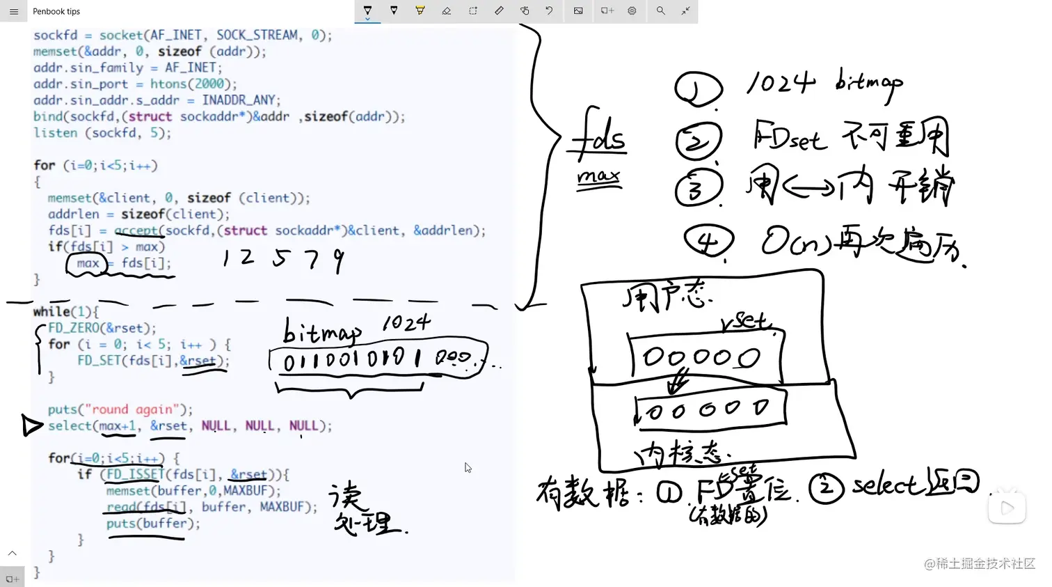Open the Penbook settings gear
Viewport: 1052px width, 587px height.
pyautogui.click(x=632, y=10)
